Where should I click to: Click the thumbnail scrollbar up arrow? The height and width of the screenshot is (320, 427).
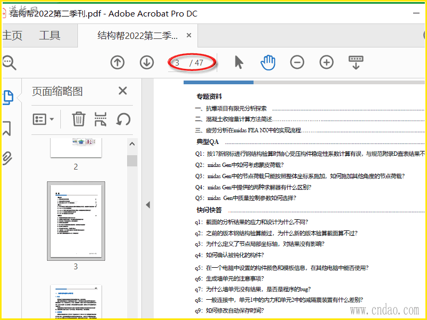pos(132,144)
